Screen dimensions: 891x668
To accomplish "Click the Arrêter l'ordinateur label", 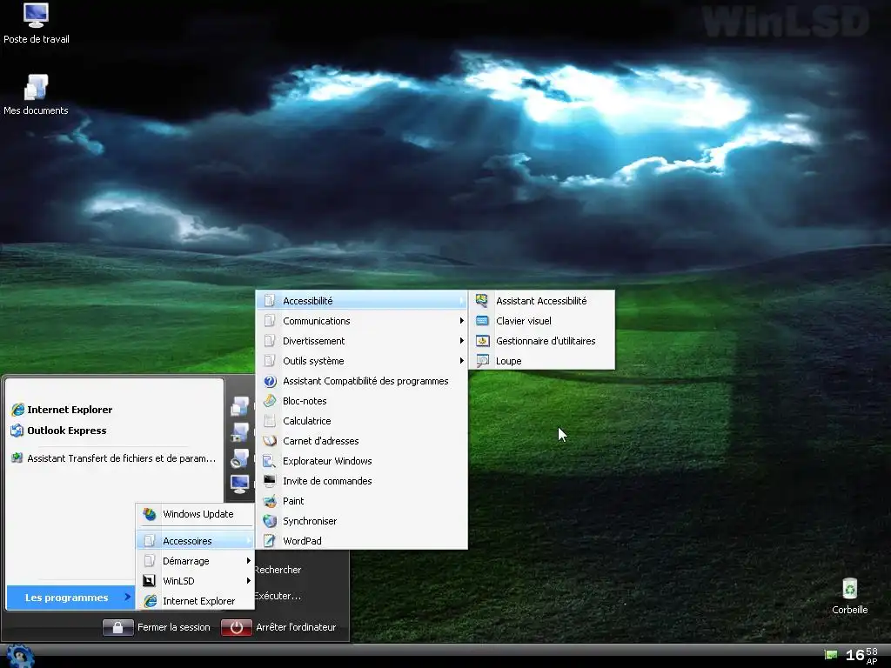I will click(x=296, y=627).
